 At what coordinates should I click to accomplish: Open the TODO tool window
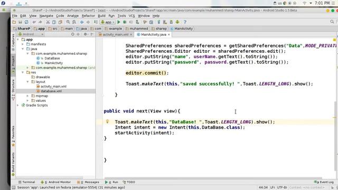pos(129,182)
